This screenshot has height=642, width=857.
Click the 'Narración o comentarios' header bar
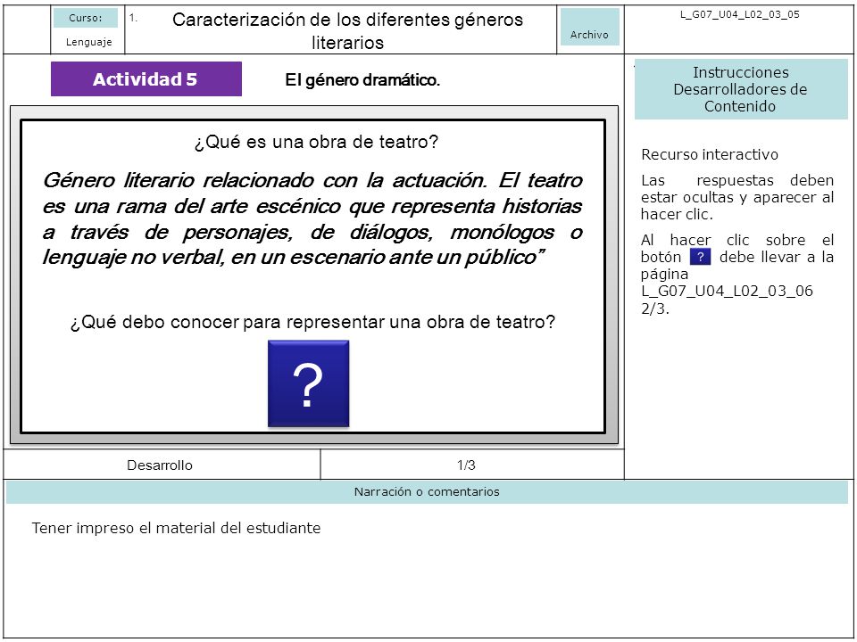coord(427,492)
